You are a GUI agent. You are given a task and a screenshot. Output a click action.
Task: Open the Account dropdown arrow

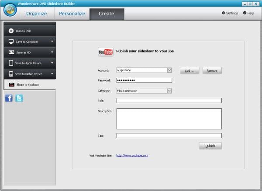[169, 70]
